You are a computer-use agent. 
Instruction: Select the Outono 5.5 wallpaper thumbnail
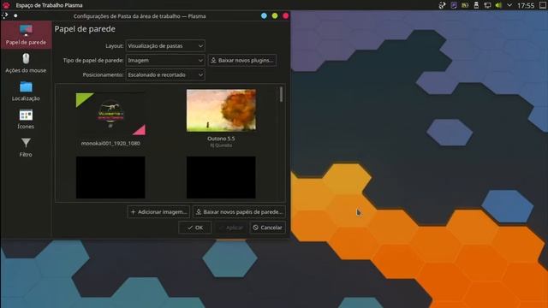point(221,110)
